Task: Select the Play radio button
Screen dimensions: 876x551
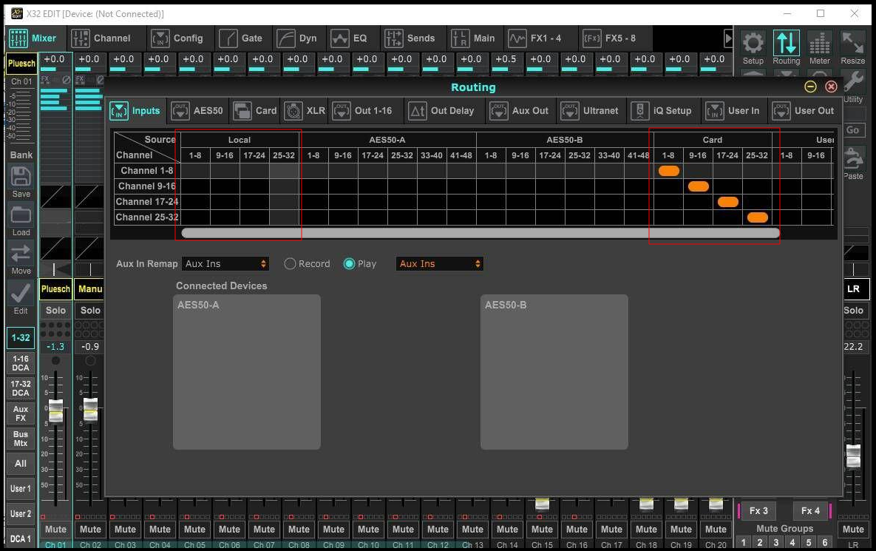Action: [349, 264]
